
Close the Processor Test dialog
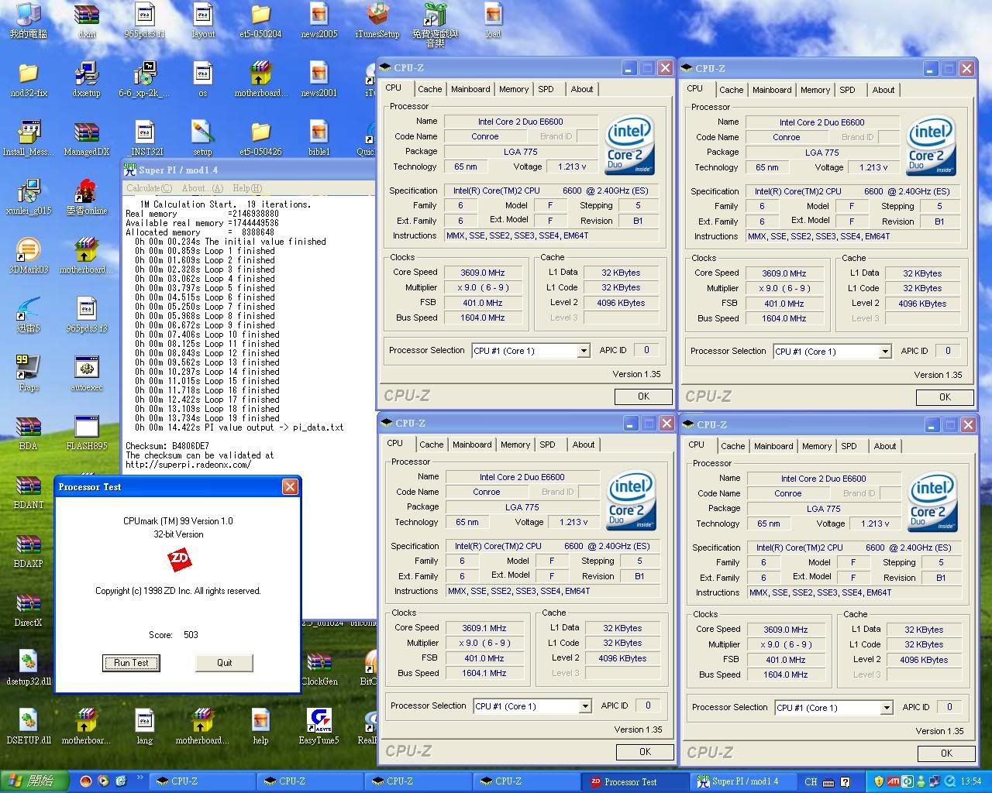[x=290, y=487]
